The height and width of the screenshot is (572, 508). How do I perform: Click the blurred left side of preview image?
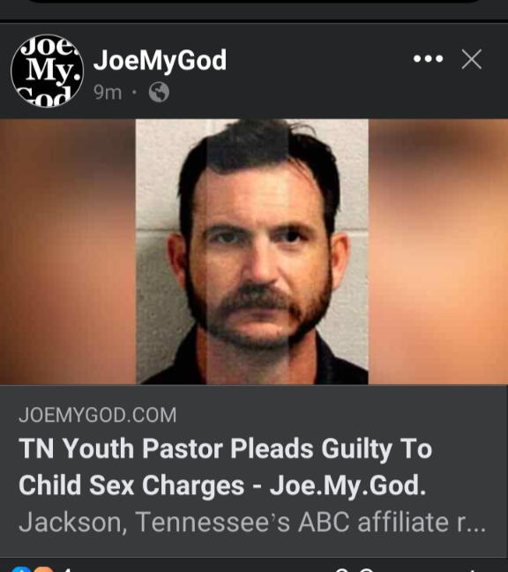[x=68, y=252]
